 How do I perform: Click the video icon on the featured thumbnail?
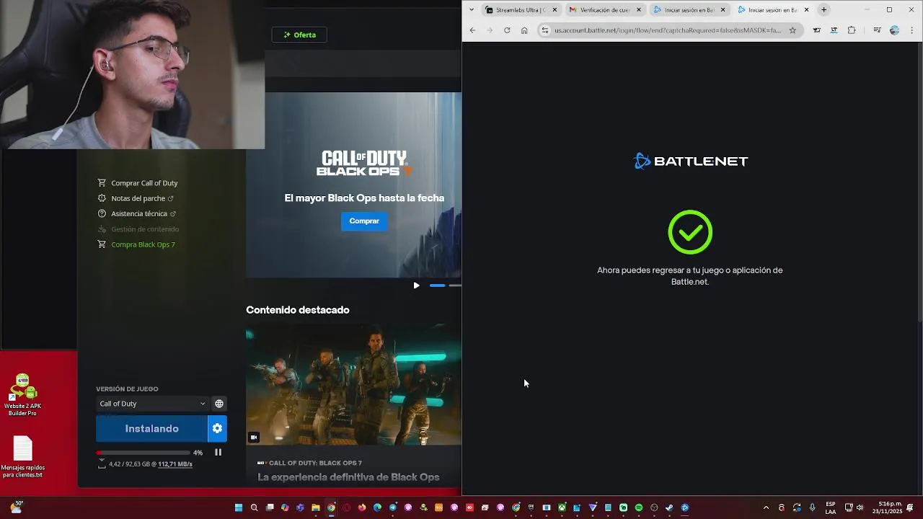click(254, 437)
